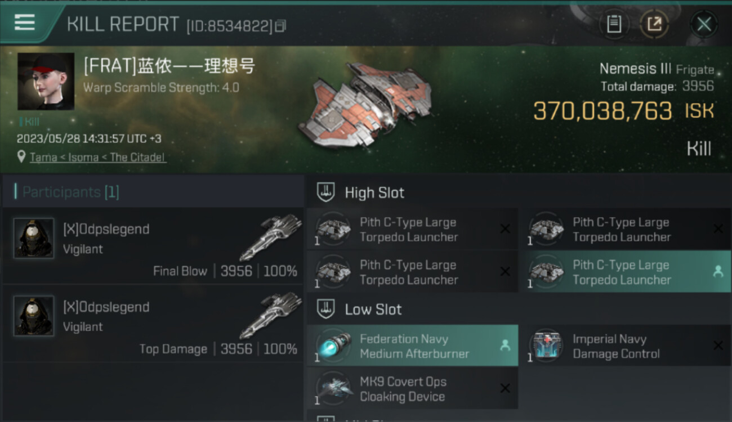
Task: Click the MK9 Covert Ops Cloaking Device icon
Action: pos(333,388)
